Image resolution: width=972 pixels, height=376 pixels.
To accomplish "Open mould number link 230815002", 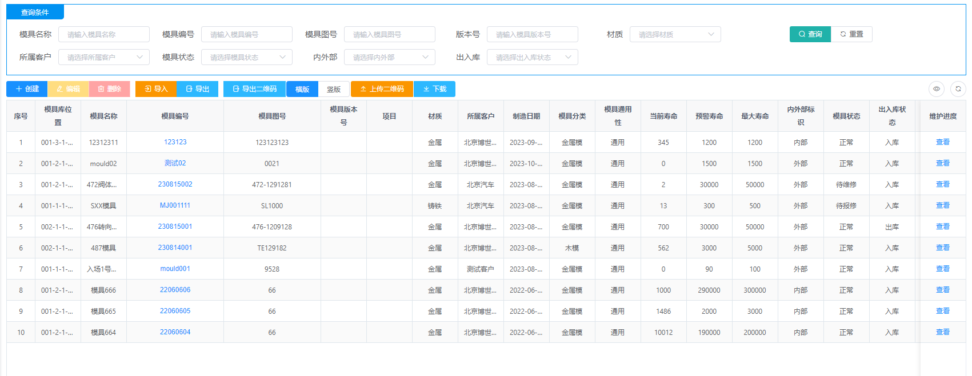I will click(175, 184).
